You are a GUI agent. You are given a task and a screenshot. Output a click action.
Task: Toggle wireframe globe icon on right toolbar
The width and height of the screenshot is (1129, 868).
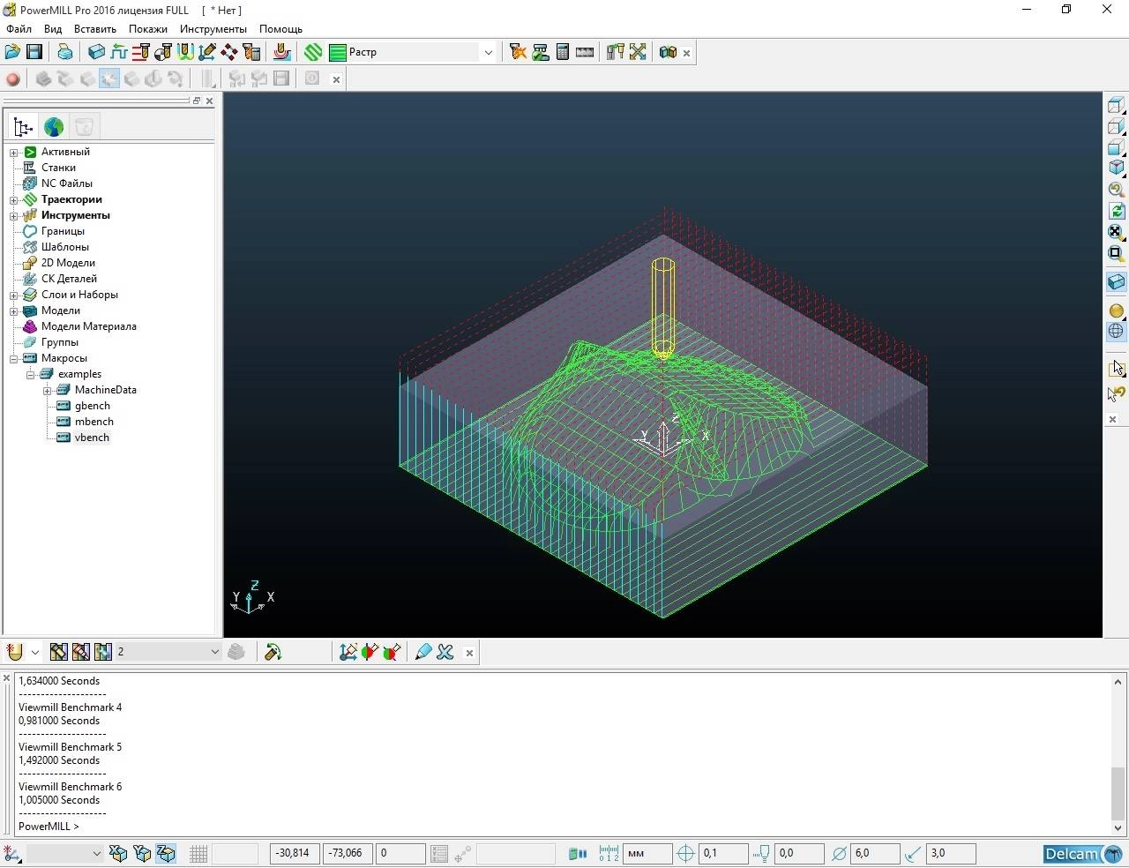click(1116, 332)
